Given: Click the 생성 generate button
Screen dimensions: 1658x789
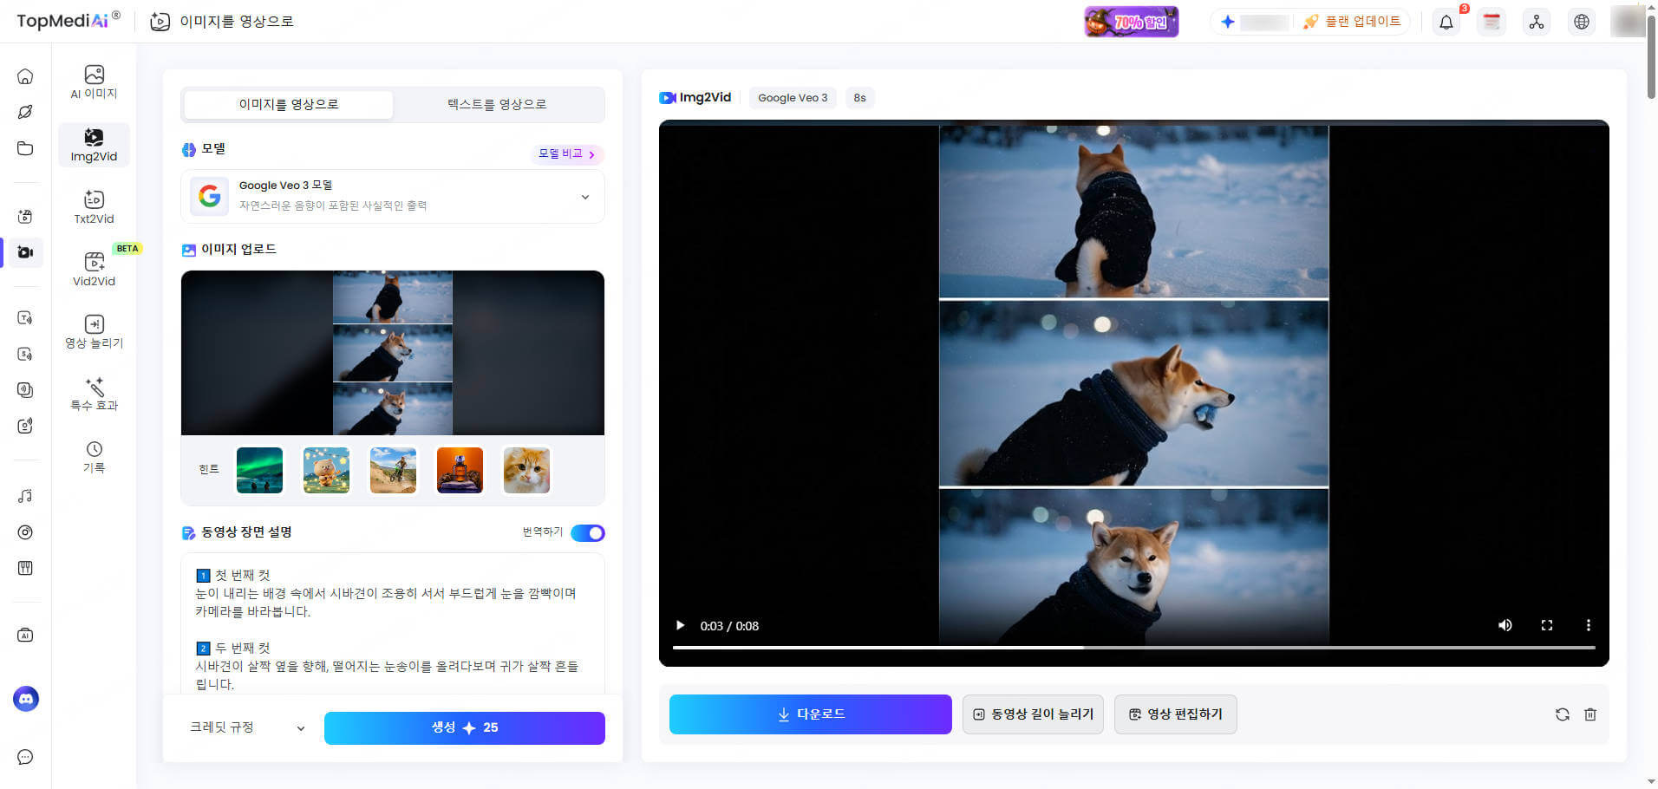Looking at the screenshot, I should 464,727.
